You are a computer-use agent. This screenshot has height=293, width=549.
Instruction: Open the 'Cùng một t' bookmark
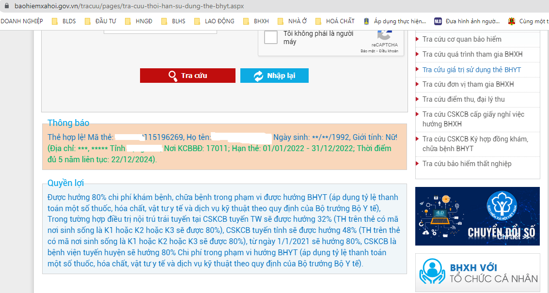(528, 21)
